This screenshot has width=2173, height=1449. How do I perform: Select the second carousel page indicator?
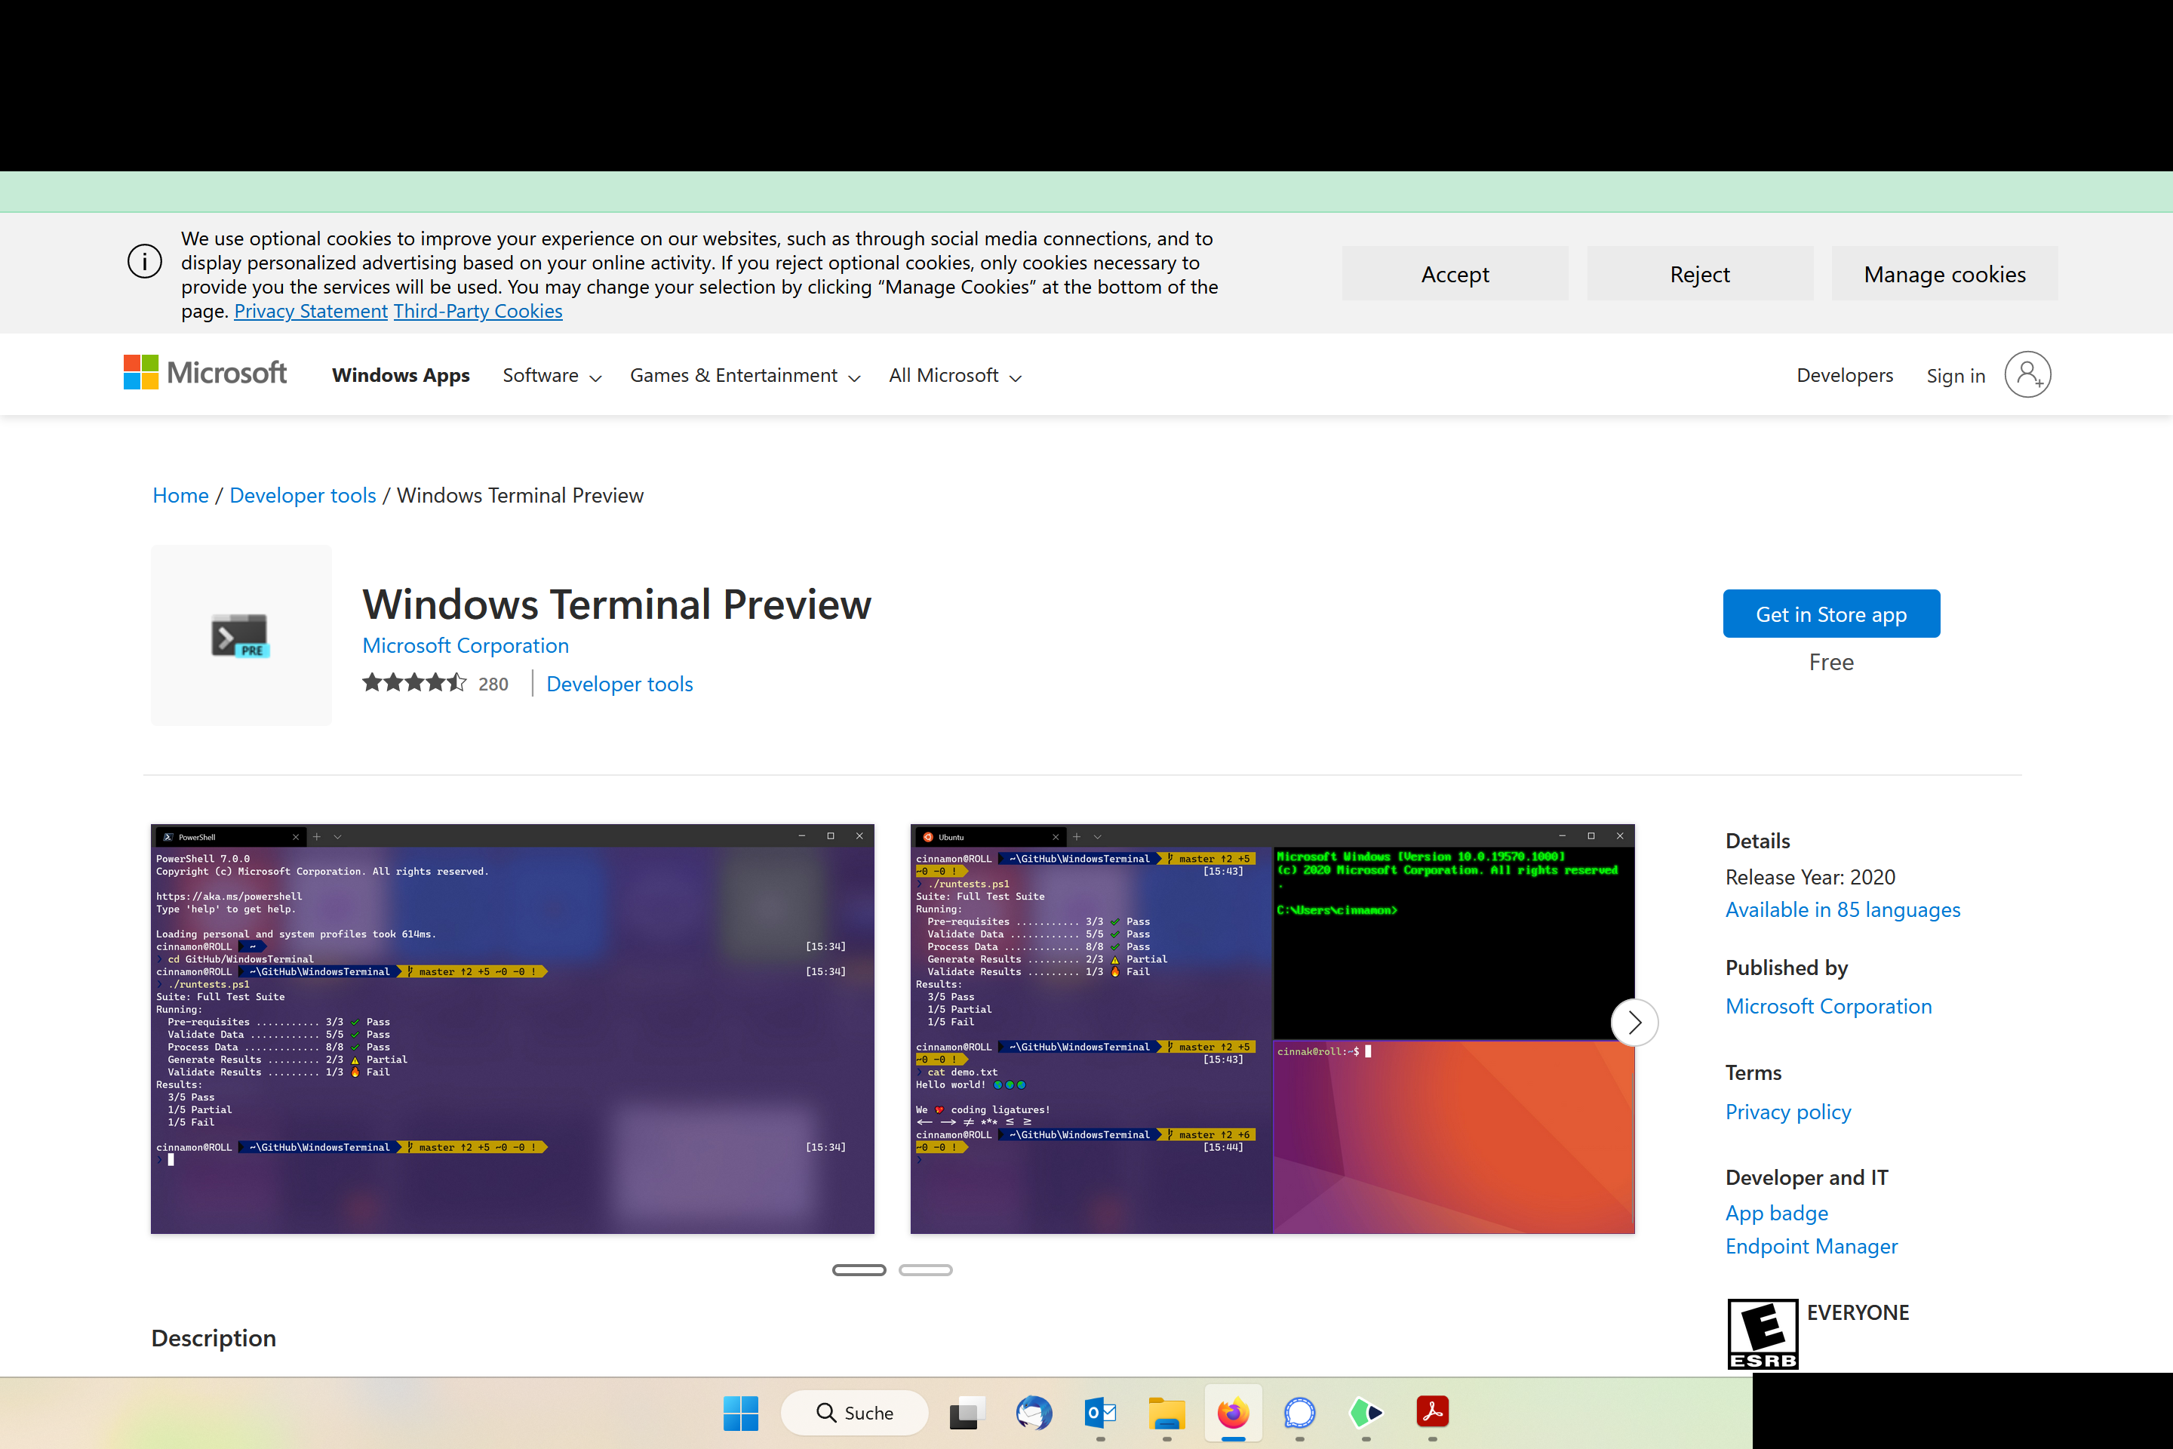(x=925, y=1269)
